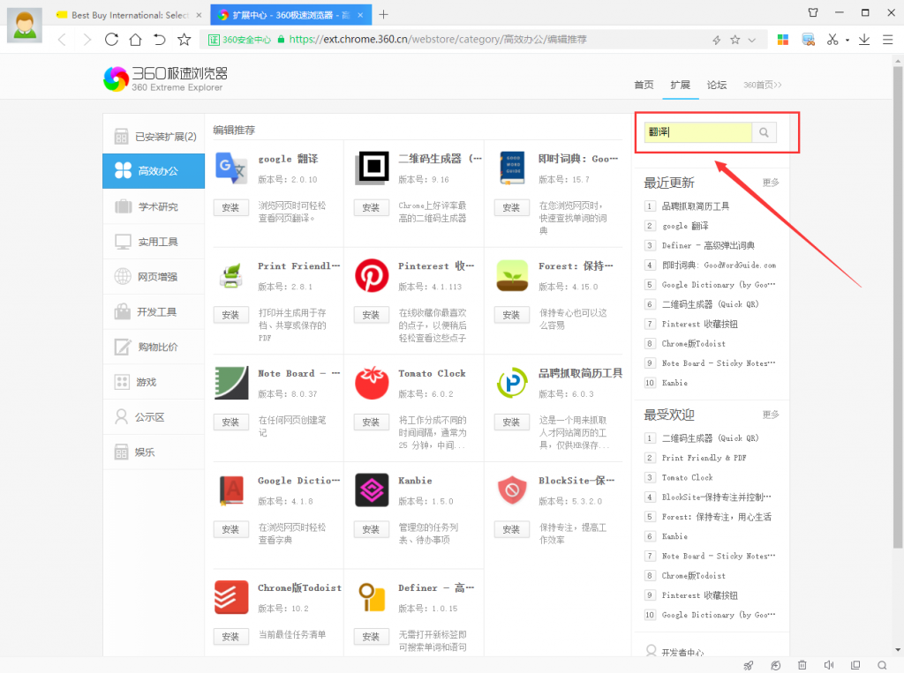Image resolution: width=904 pixels, height=673 pixels.
Task: Open a new tab with plus button
Action: pyautogui.click(x=383, y=14)
